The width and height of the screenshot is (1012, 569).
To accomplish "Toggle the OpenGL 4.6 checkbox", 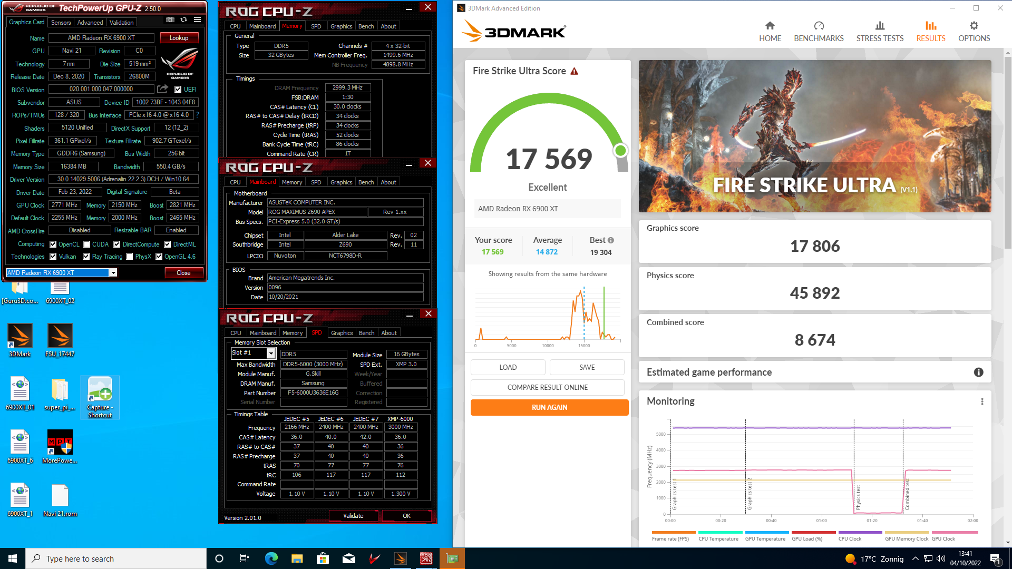I will point(159,257).
